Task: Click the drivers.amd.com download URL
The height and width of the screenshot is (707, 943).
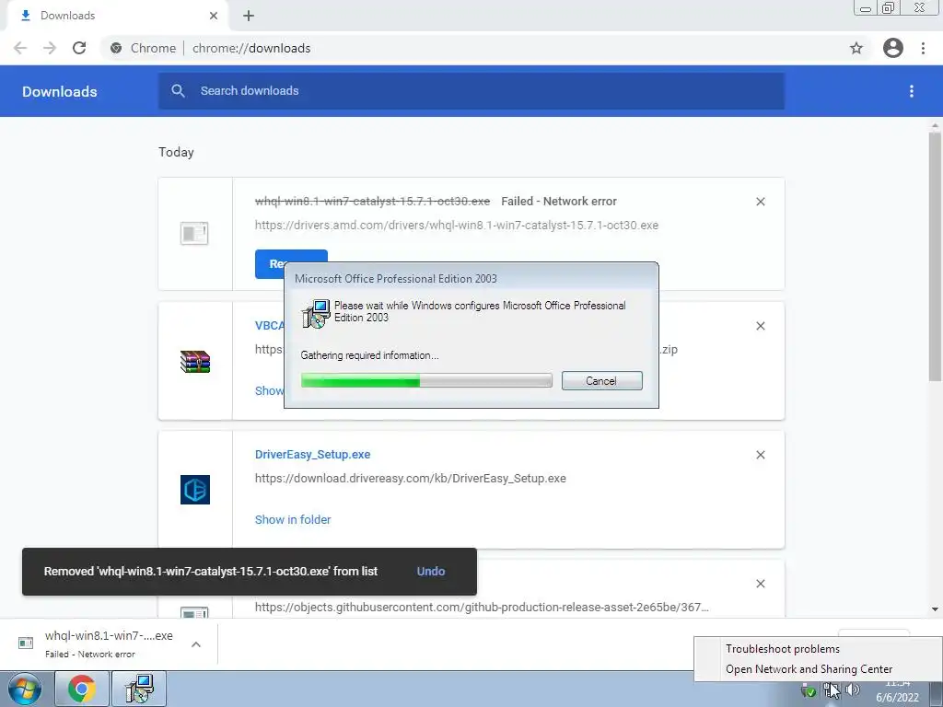Action: 457,225
